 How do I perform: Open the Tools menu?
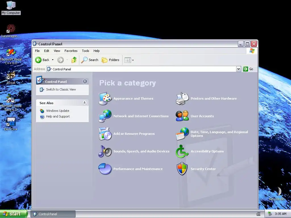point(85,51)
